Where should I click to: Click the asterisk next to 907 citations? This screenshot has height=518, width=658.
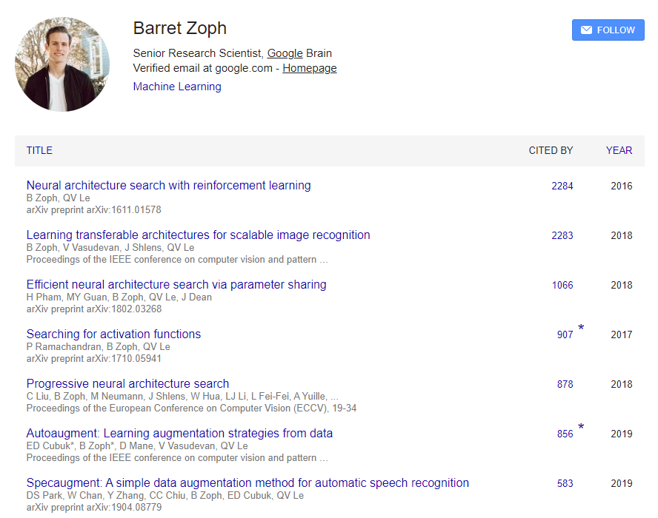click(581, 327)
